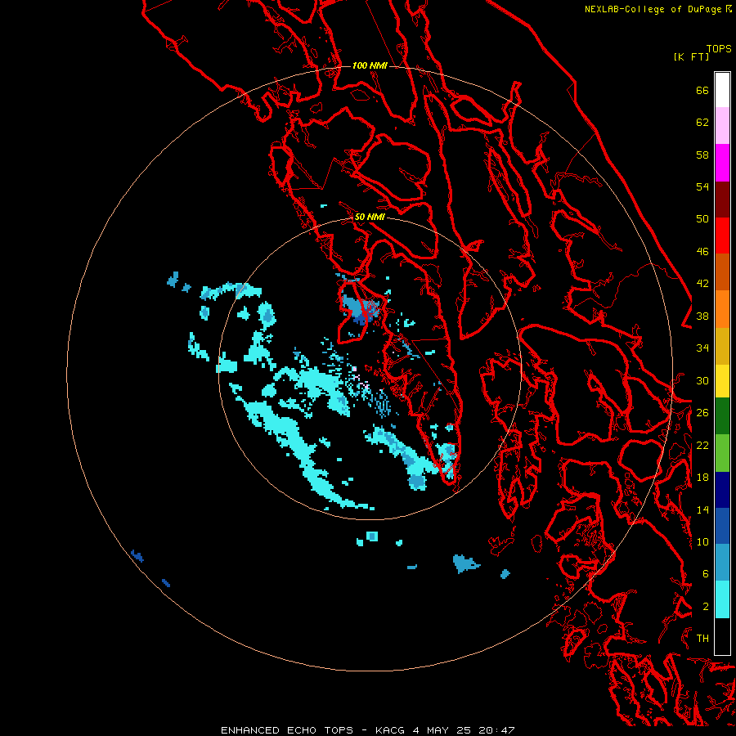Click the legend value 2

click(706, 607)
